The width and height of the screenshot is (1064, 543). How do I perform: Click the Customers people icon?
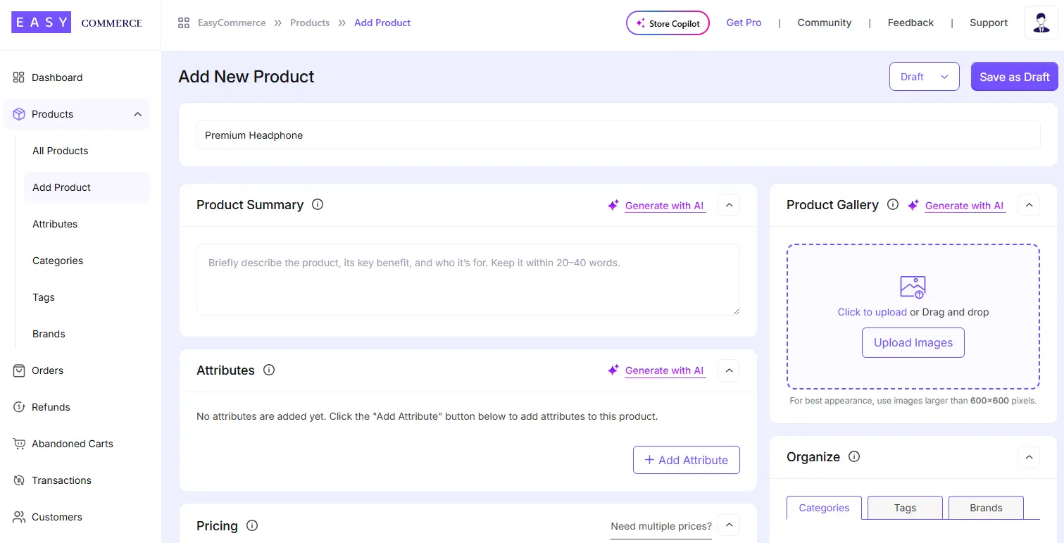19,517
